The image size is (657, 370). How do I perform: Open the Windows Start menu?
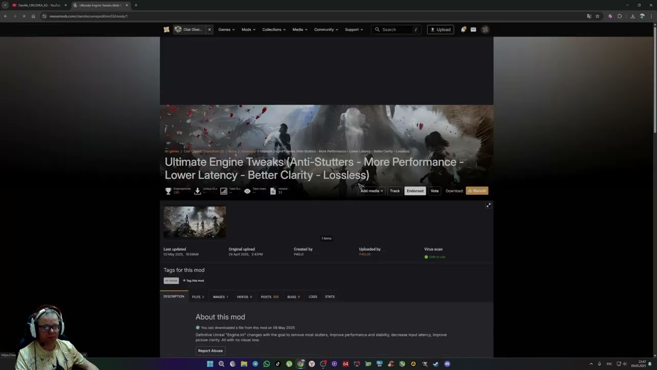coord(210,364)
